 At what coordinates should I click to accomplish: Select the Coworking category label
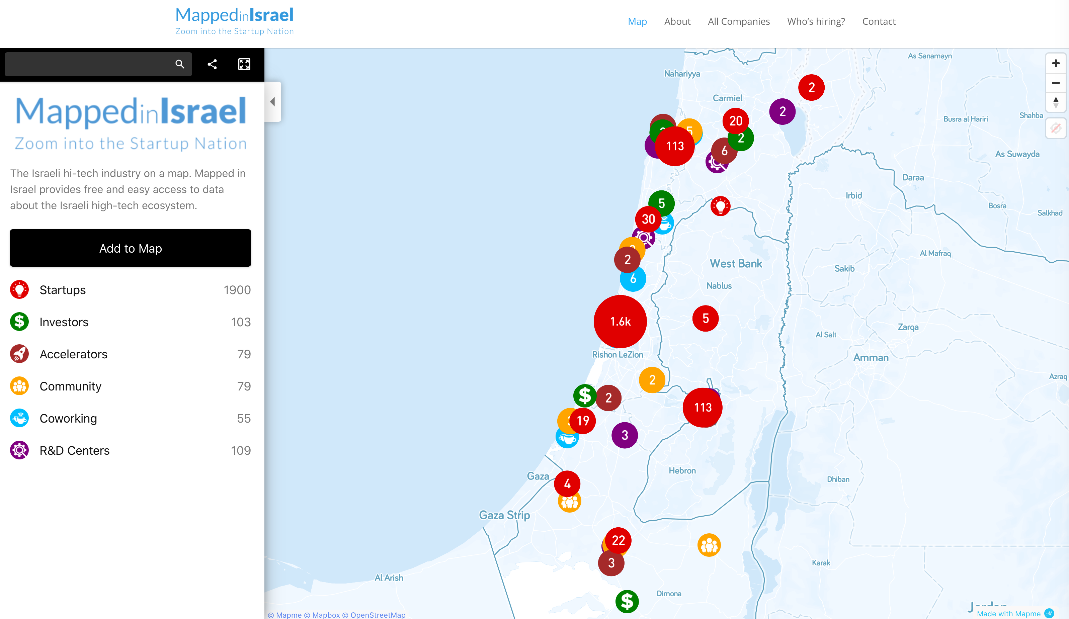[x=68, y=419]
